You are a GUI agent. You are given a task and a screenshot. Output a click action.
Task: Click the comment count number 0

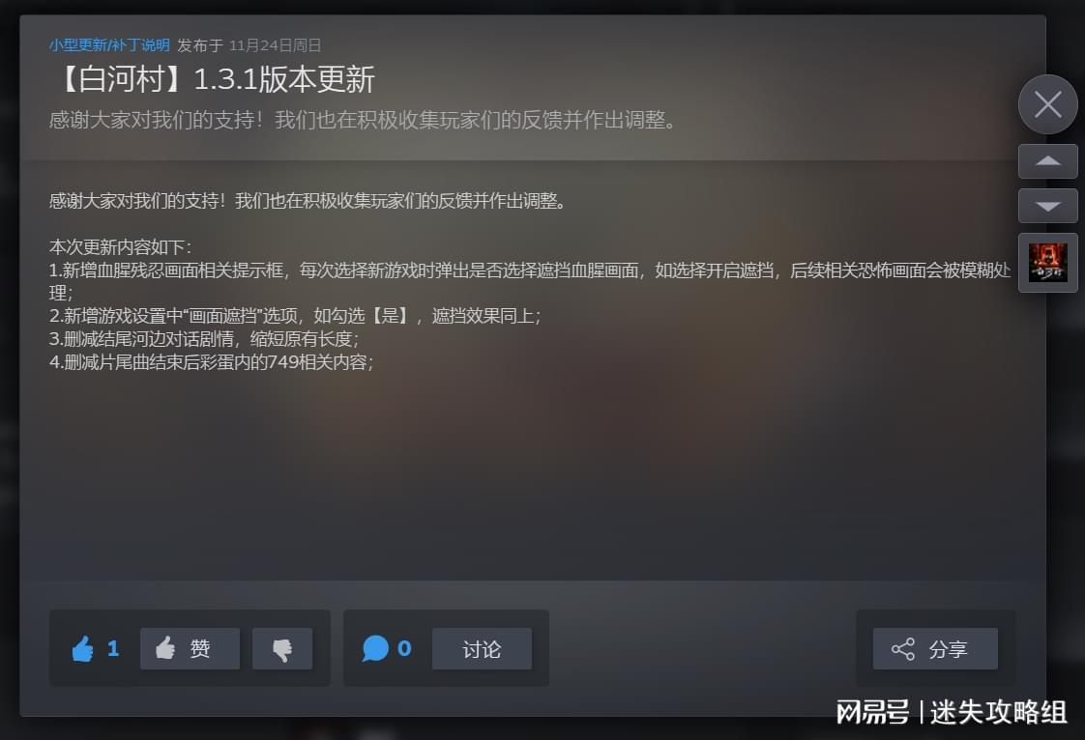(405, 649)
